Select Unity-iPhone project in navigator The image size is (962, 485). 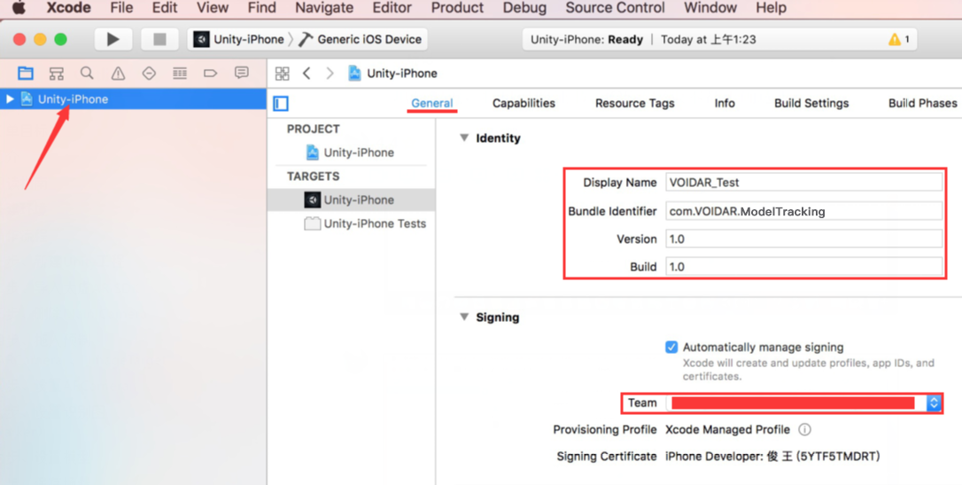pyautogui.click(x=73, y=98)
